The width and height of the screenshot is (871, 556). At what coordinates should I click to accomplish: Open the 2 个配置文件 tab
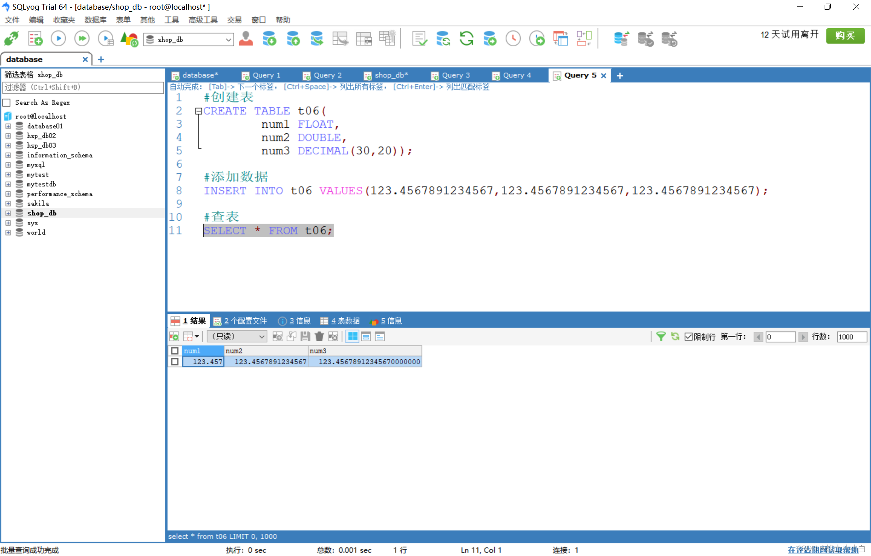[x=240, y=321]
